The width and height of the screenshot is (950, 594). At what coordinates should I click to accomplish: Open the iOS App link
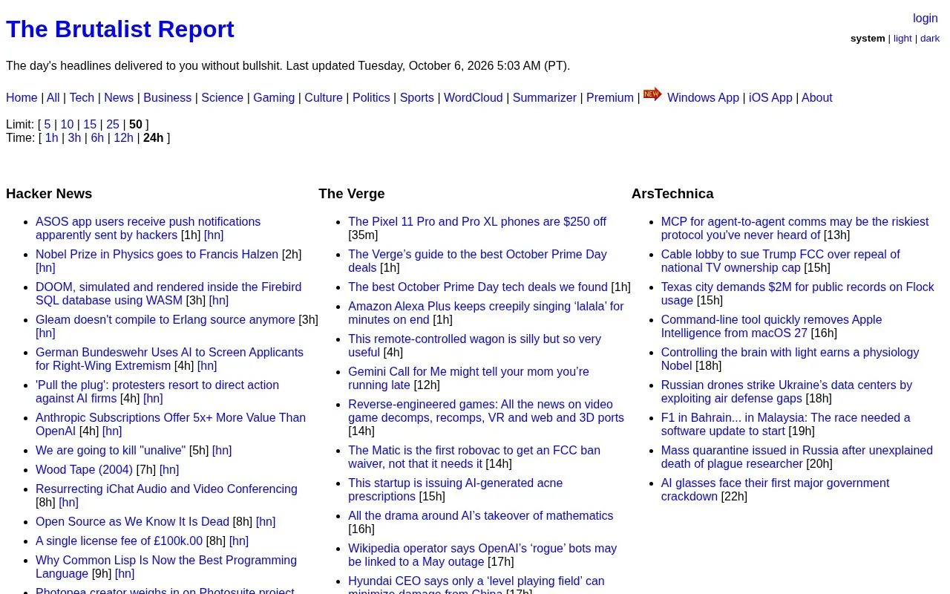click(x=770, y=98)
